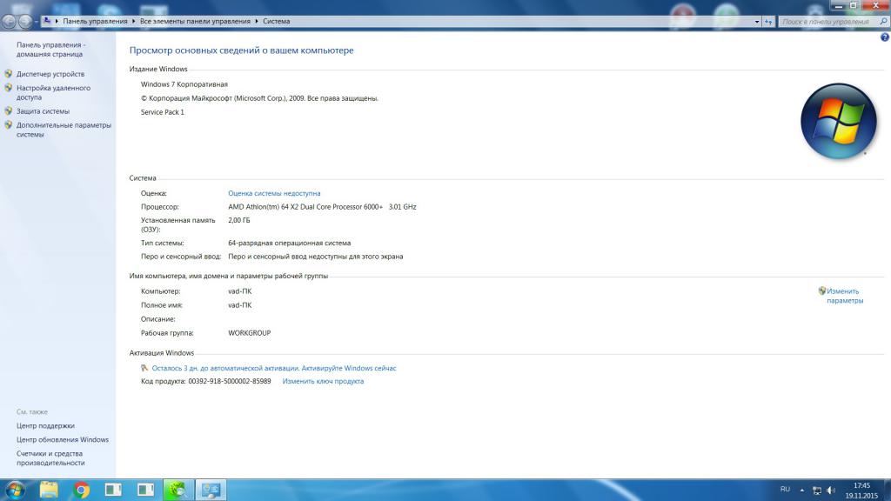Click Оценка системы недоступна link
Image resolution: width=891 pixels, height=501 pixels.
274,193
